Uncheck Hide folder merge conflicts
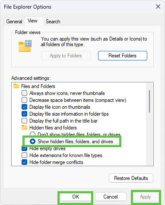The width and height of the screenshot is (165, 205). (x=24, y=162)
